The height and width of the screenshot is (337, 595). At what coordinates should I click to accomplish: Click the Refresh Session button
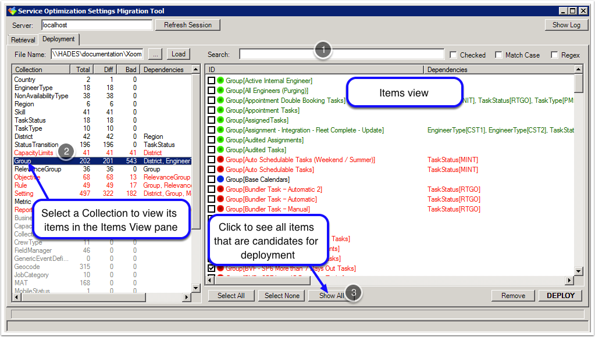click(187, 25)
